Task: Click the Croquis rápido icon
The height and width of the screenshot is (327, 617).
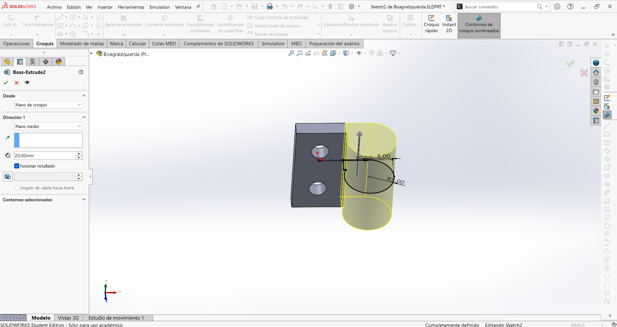Action: (431, 24)
